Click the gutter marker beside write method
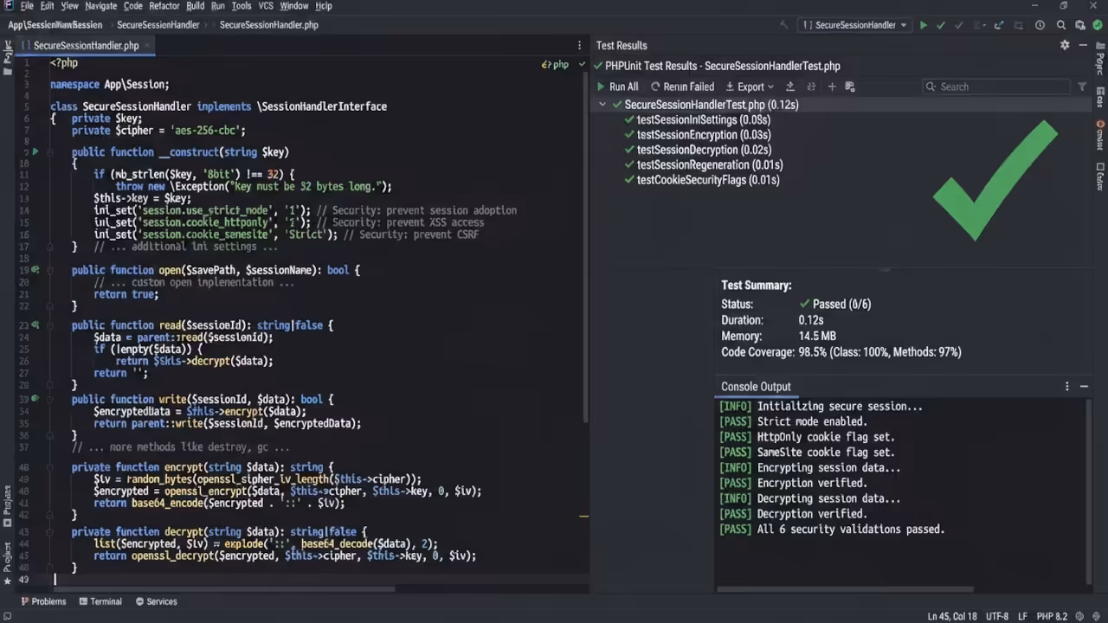 coord(35,399)
